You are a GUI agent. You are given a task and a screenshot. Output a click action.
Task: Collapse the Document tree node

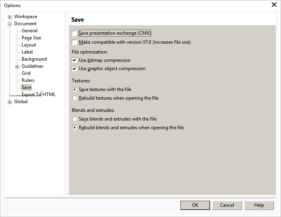(x=10, y=24)
